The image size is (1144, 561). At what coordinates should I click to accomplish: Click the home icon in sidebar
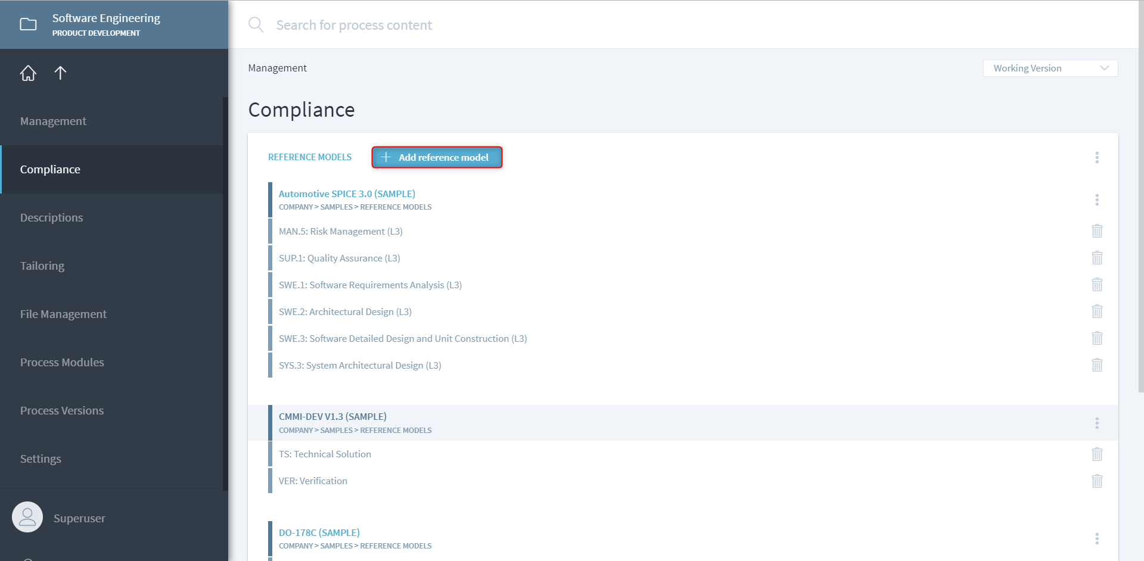click(28, 73)
